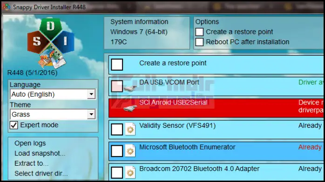Viewport: 325px width, 182px height.
Task: Click Broadcom 20702 Bluetooth 4.0 Adapter name
Action: point(199,169)
